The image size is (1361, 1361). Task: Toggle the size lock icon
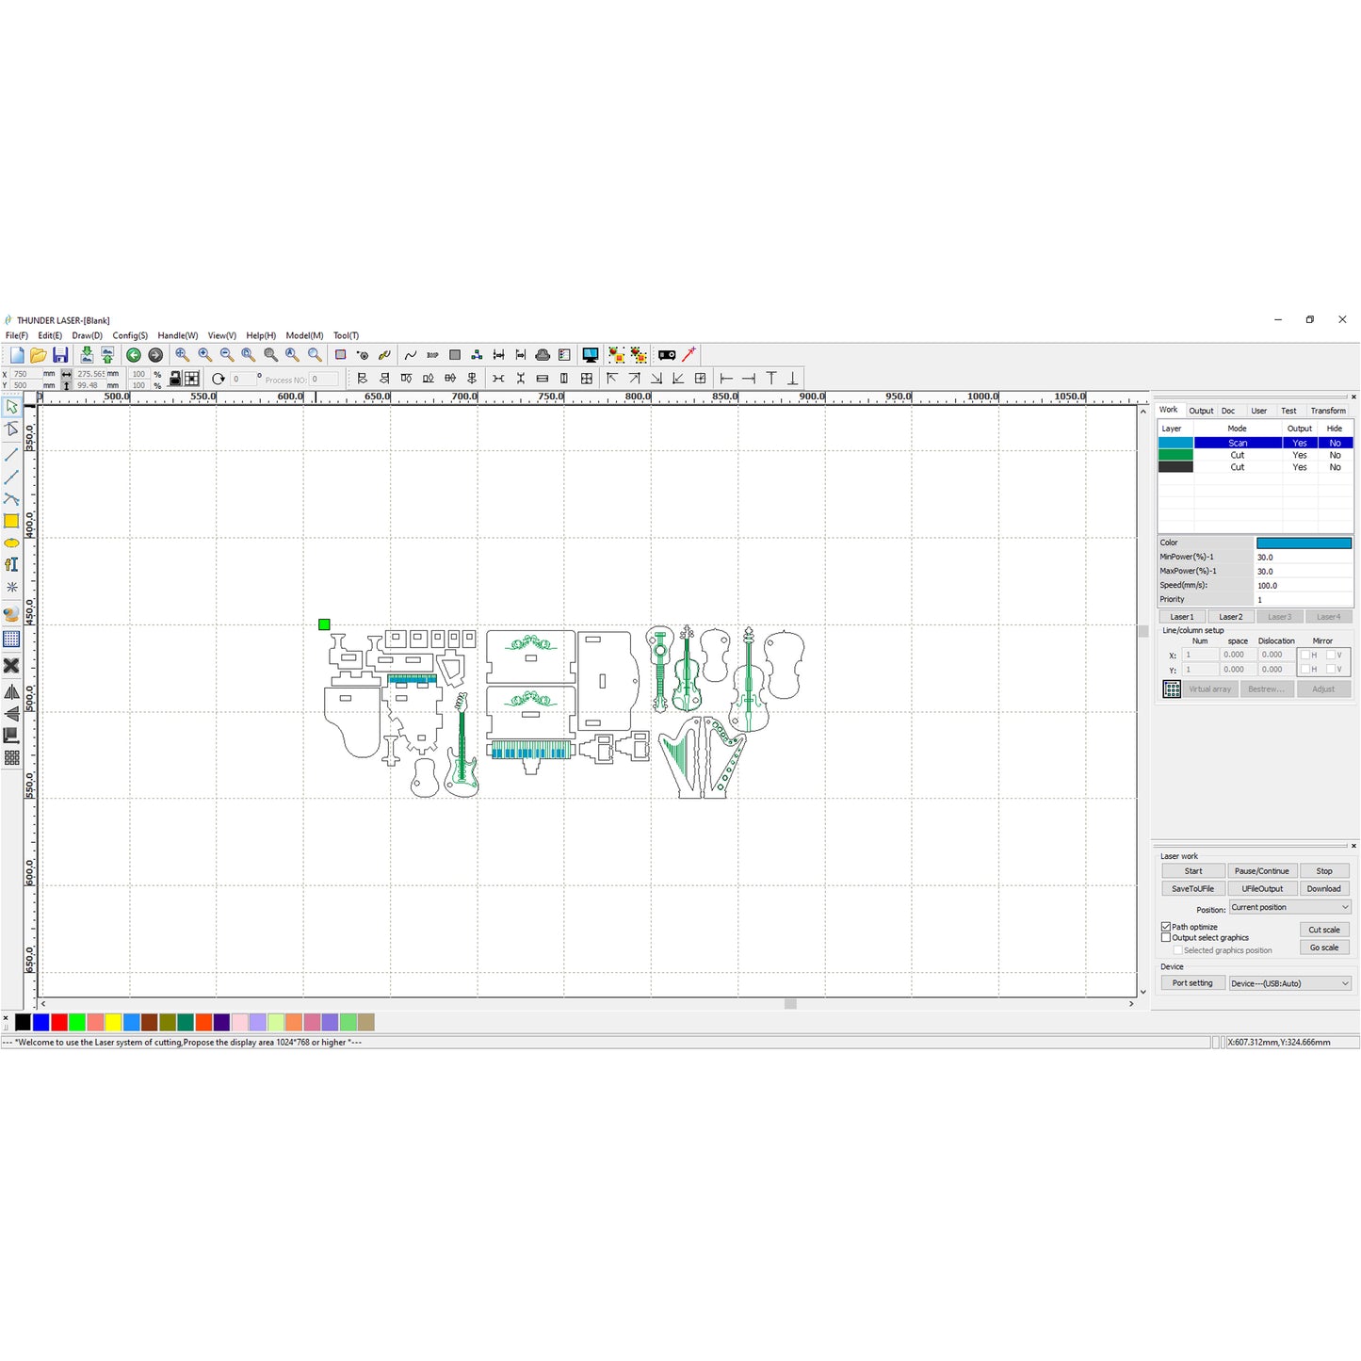(175, 379)
